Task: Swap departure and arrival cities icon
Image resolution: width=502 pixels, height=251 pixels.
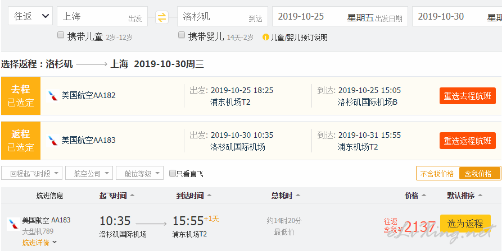Action: tap(162, 17)
